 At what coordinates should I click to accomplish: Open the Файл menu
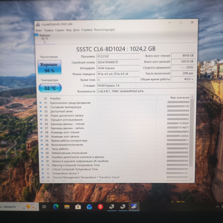click(39, 30)
